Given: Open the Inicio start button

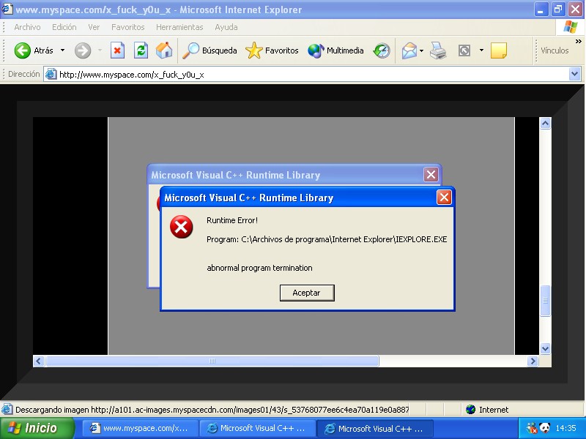Looking at the screenshot, I should pos(37,428).
